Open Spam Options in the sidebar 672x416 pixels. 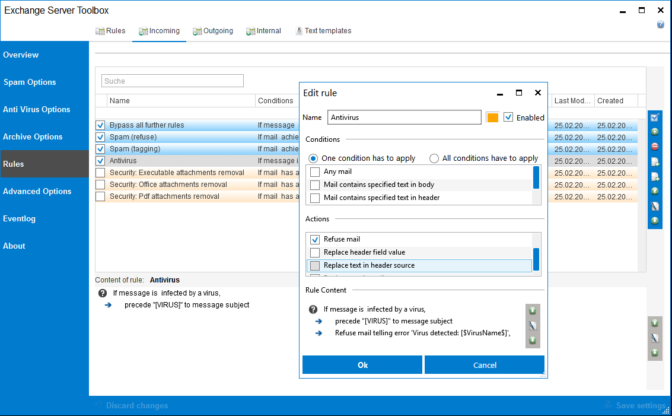pos(44,82)
